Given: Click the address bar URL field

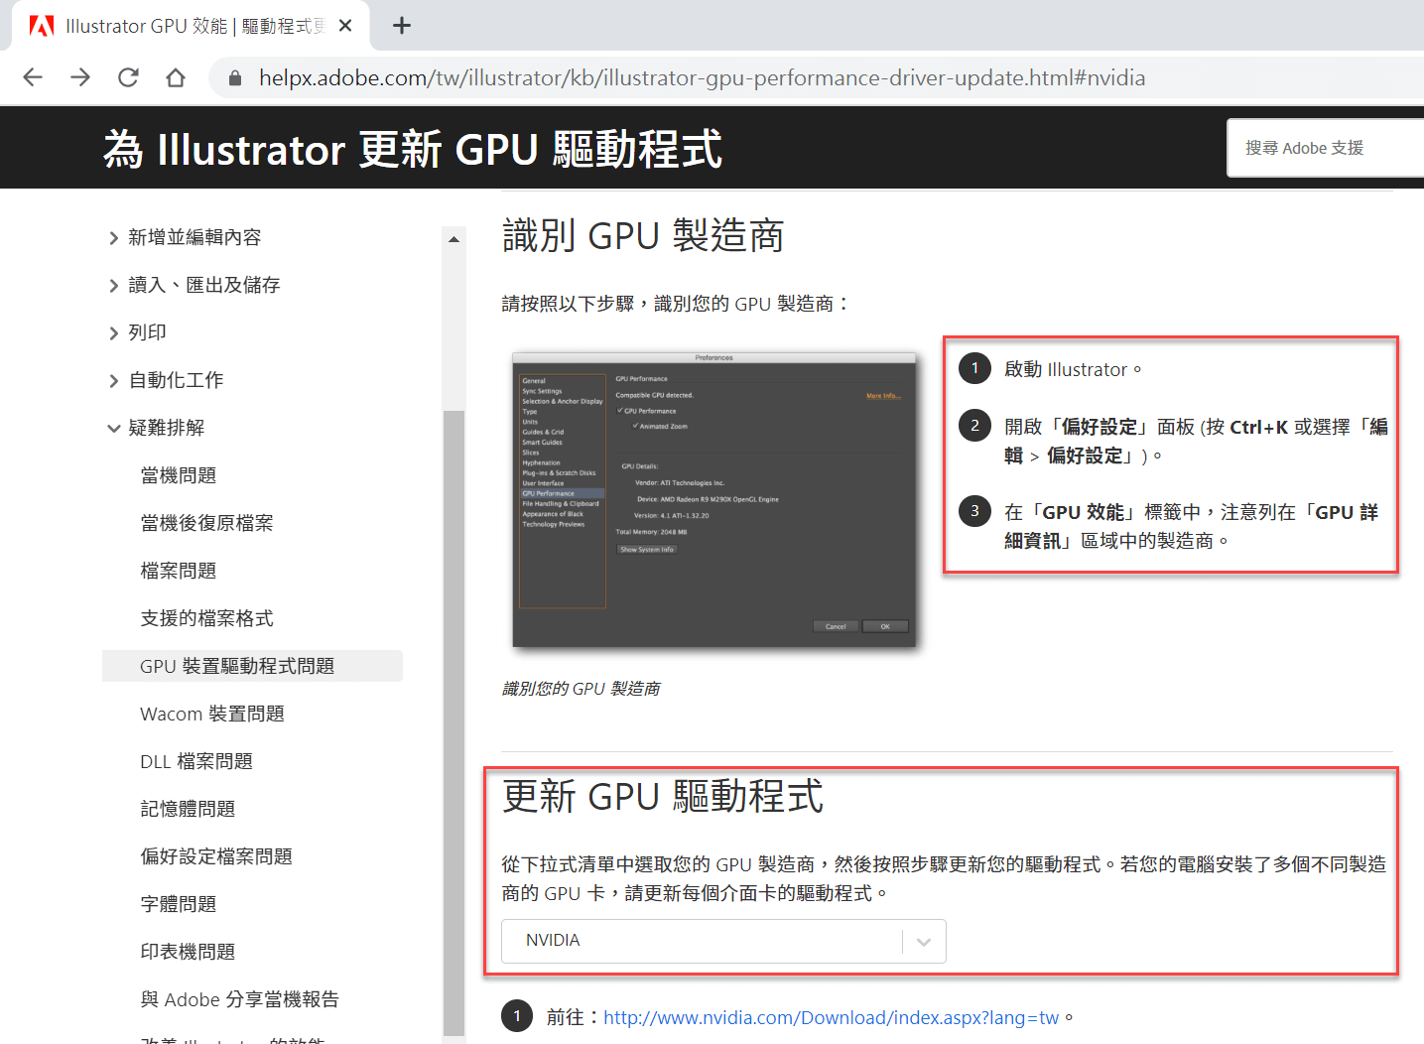Looking at the screenshot, I should click(702, 78).
